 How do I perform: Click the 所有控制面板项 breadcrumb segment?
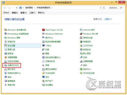click(x=43, y=8)
